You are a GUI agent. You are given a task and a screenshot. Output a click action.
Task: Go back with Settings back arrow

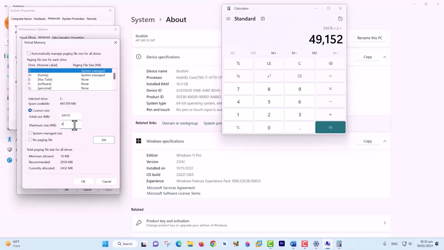pos(6,6)
